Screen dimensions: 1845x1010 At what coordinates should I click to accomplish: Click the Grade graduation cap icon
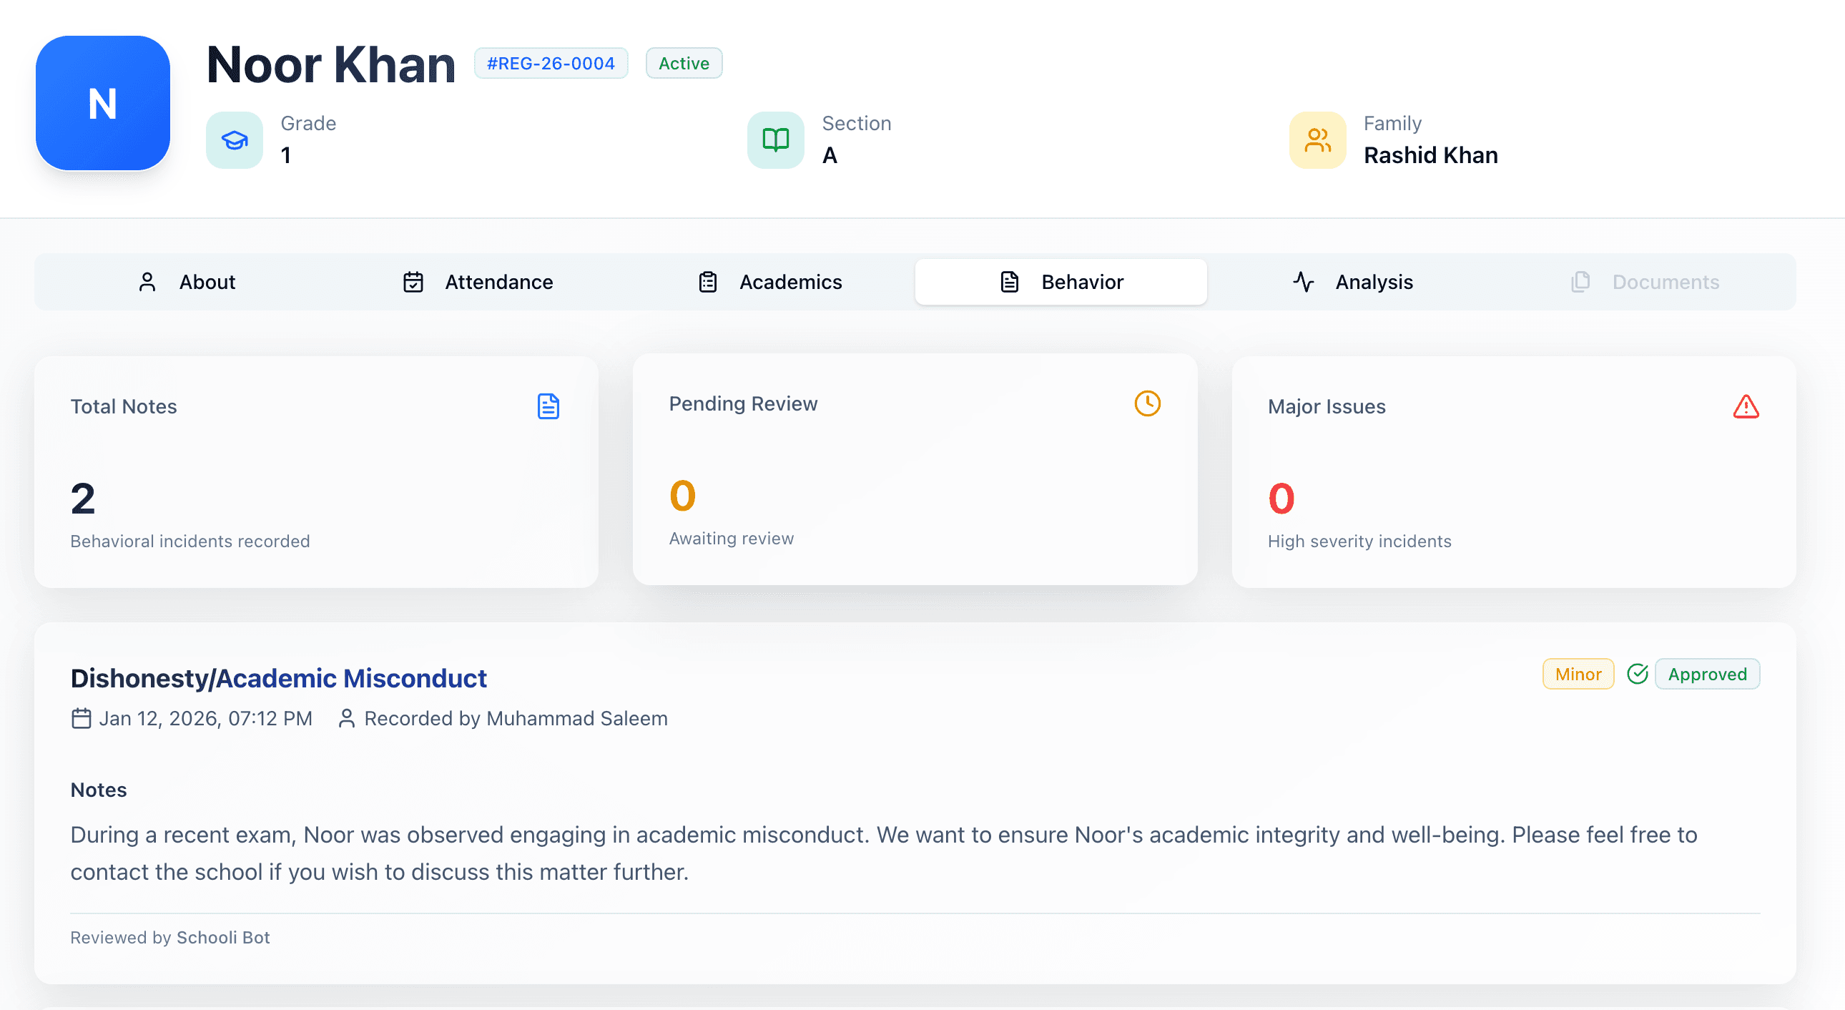(234, 140)
